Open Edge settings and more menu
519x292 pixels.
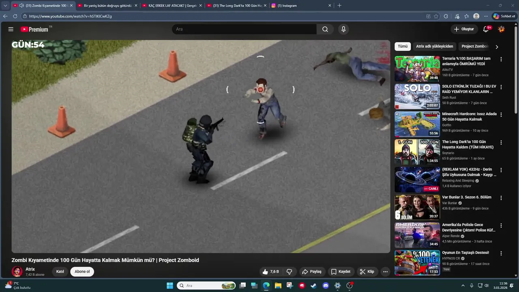tap(486, 16)
